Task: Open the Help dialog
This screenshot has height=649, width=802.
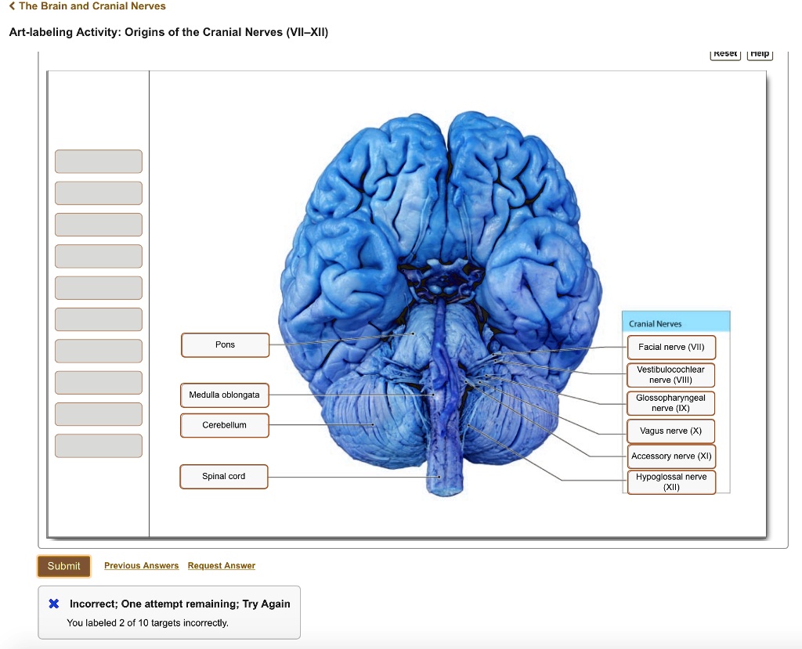Action: tap(759, 53)
